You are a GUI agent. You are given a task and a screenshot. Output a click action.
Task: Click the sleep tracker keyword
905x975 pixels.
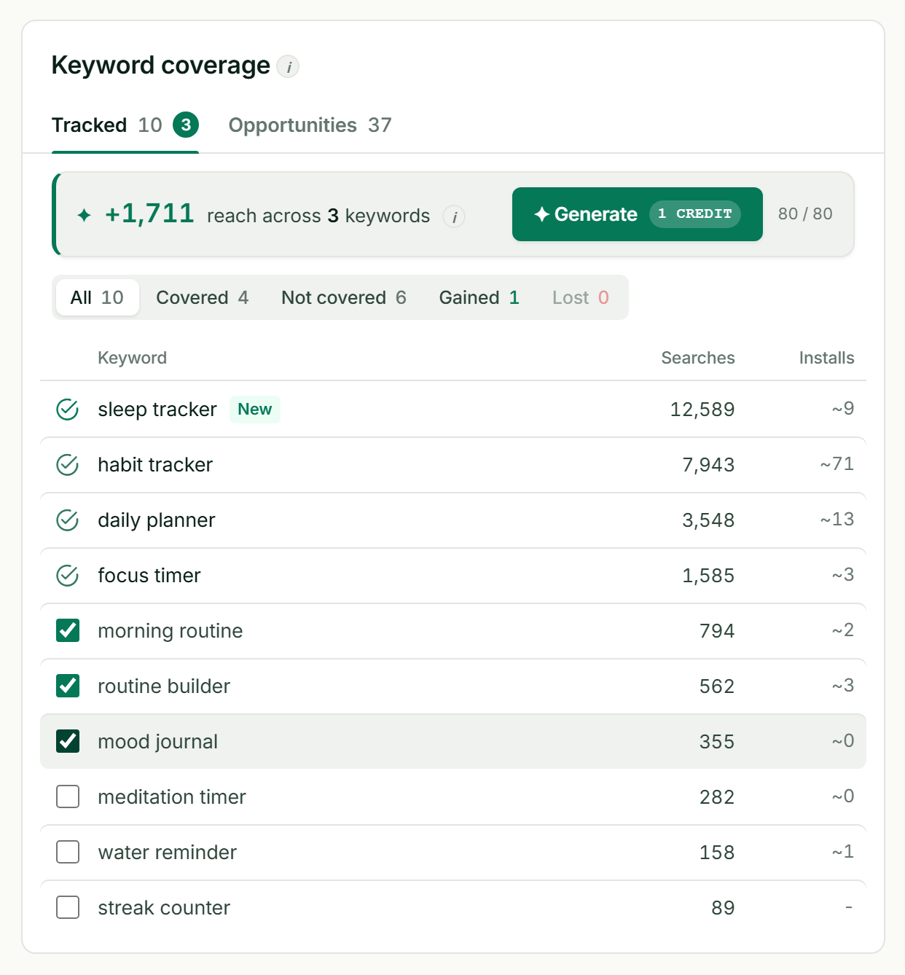click(x=157, y=410)
